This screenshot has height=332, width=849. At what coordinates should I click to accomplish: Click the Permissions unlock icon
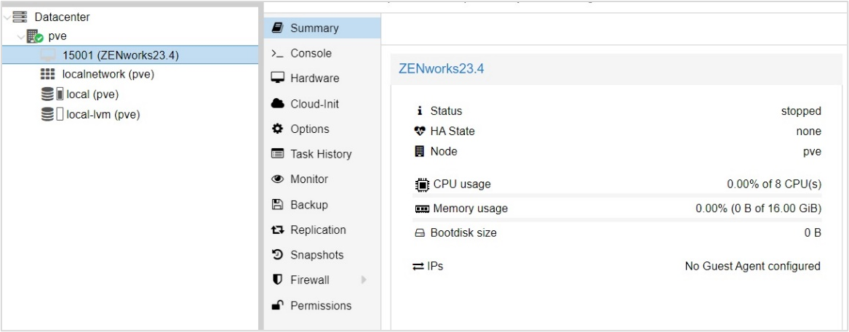click(277, 306)
